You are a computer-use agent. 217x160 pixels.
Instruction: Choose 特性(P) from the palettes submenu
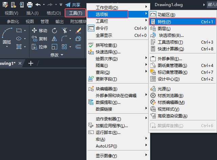point(182,22)
